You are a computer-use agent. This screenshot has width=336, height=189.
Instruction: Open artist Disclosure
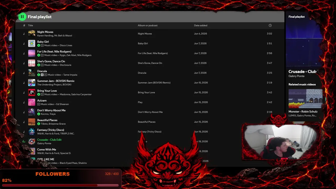pos(65,65)
